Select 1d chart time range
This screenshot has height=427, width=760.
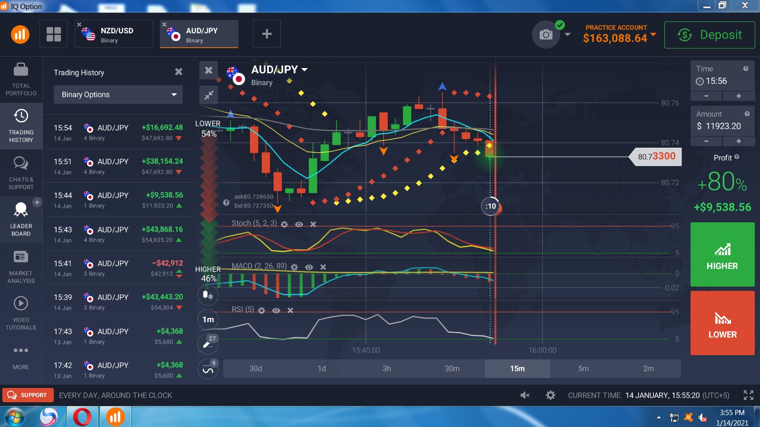tap(322, 368)
